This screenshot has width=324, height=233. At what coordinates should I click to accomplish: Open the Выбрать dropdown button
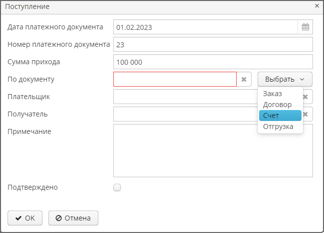click(x=285, y=79)
